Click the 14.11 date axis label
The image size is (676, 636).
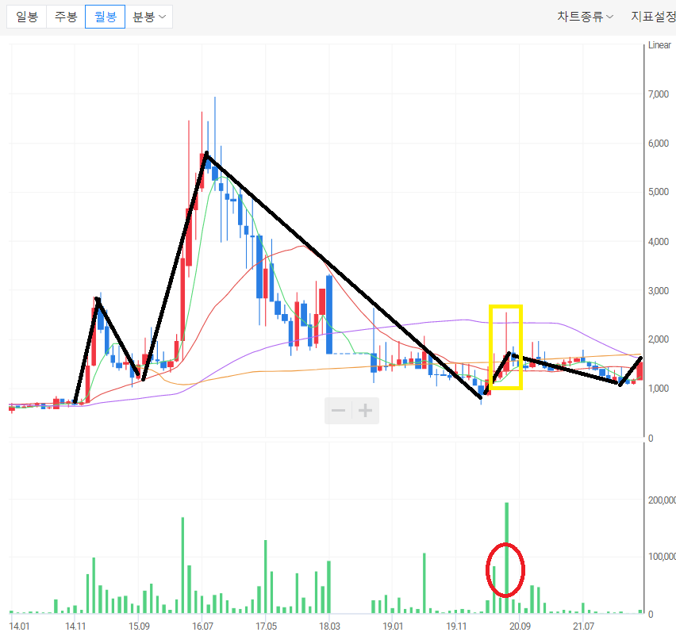(x=75, y=626)
